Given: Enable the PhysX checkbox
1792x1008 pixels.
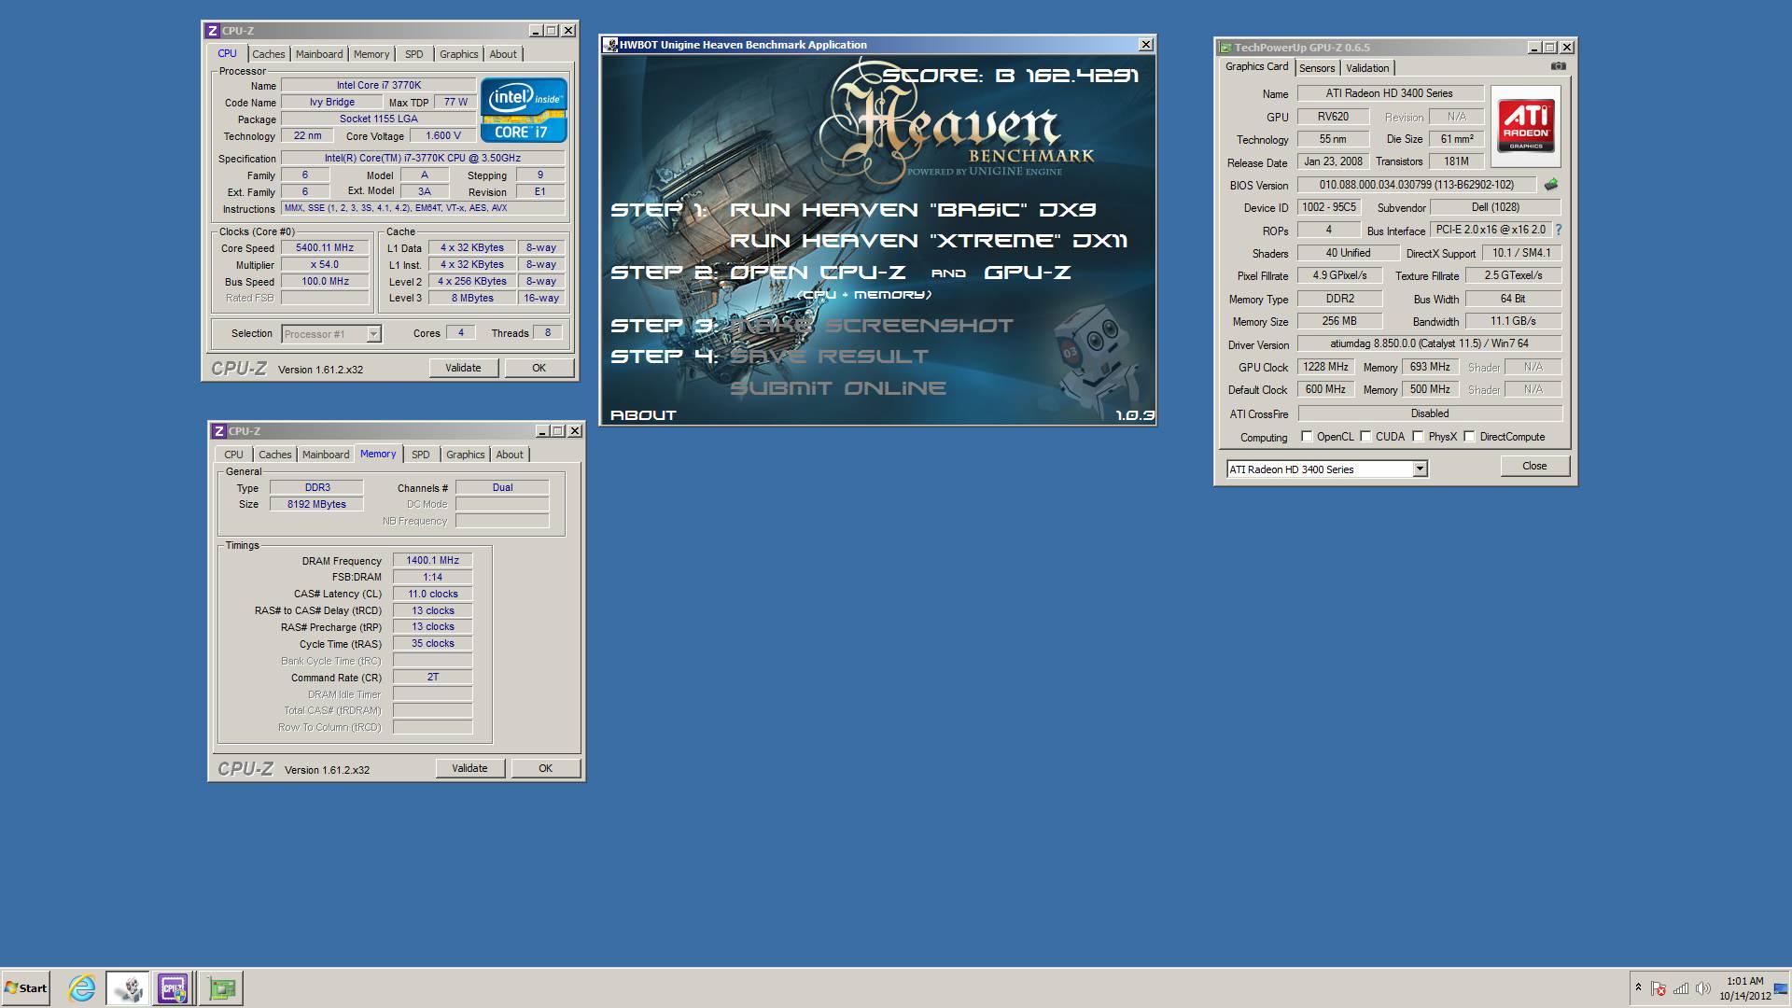Looking at the screenshot, I should (1418, 437).
